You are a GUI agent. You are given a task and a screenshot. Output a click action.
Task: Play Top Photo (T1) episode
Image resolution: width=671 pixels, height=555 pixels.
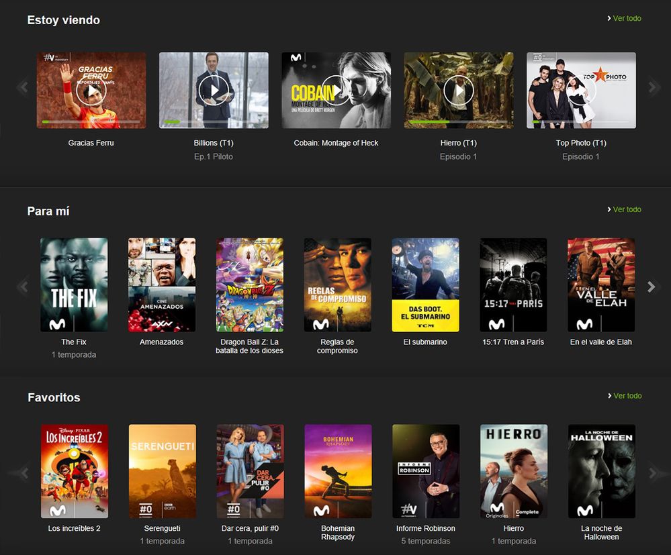tap(581, 90)
